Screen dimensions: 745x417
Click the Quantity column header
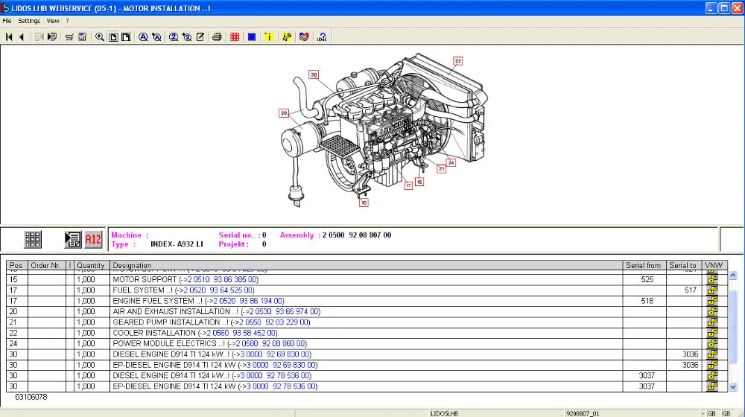coord(92,266)
